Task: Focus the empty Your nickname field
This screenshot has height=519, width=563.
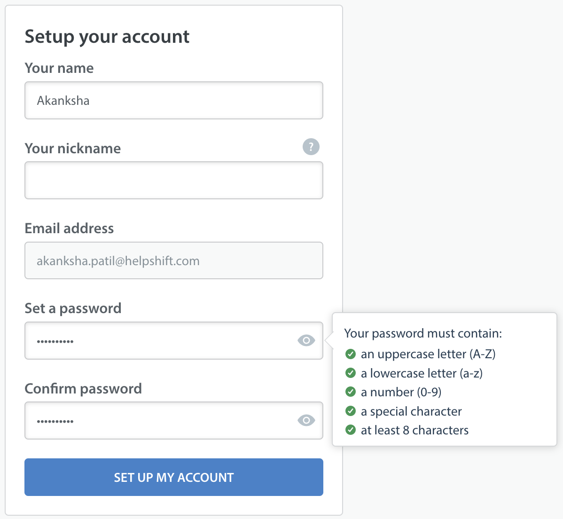Action: [174, 181]
